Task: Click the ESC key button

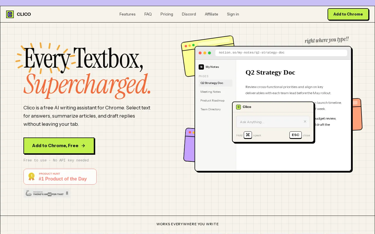Action: click(x=296, y=135)
